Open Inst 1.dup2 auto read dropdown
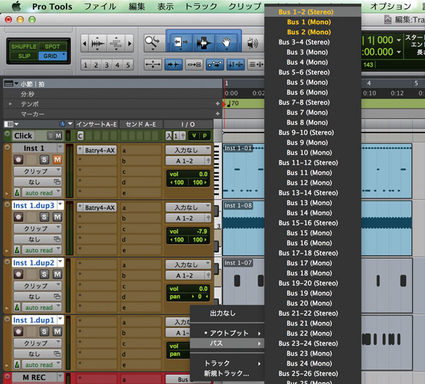 (42, 308)
